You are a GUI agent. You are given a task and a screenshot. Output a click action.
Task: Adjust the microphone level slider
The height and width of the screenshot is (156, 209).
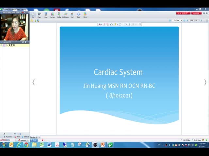[x=9, y=134]
